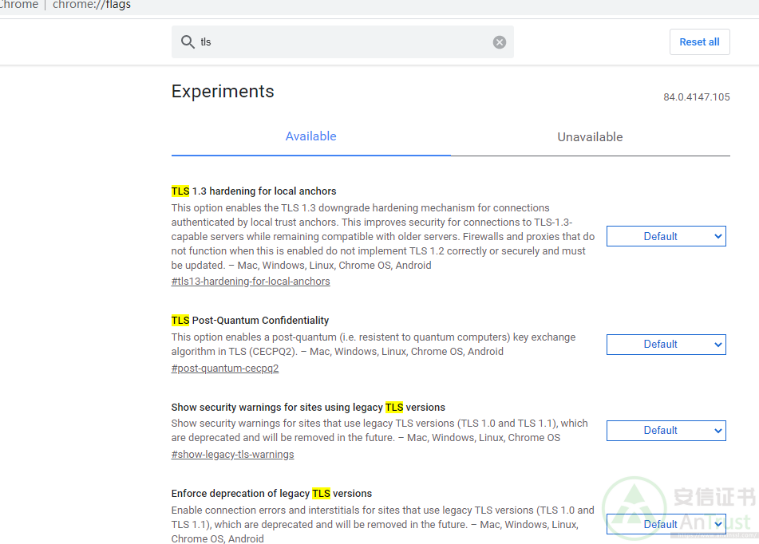Click the chrome://flags URL in address bar
759x544 pixels.
[x=92, y=6]
